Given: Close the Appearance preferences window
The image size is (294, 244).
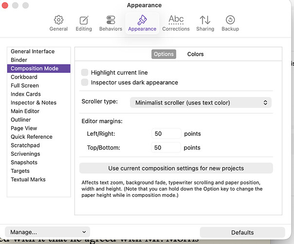Looking at the screenshot, I should 5,5.
